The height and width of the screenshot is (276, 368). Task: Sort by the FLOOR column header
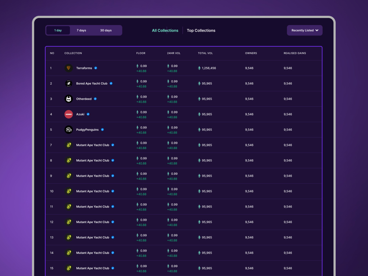[141, 53]
